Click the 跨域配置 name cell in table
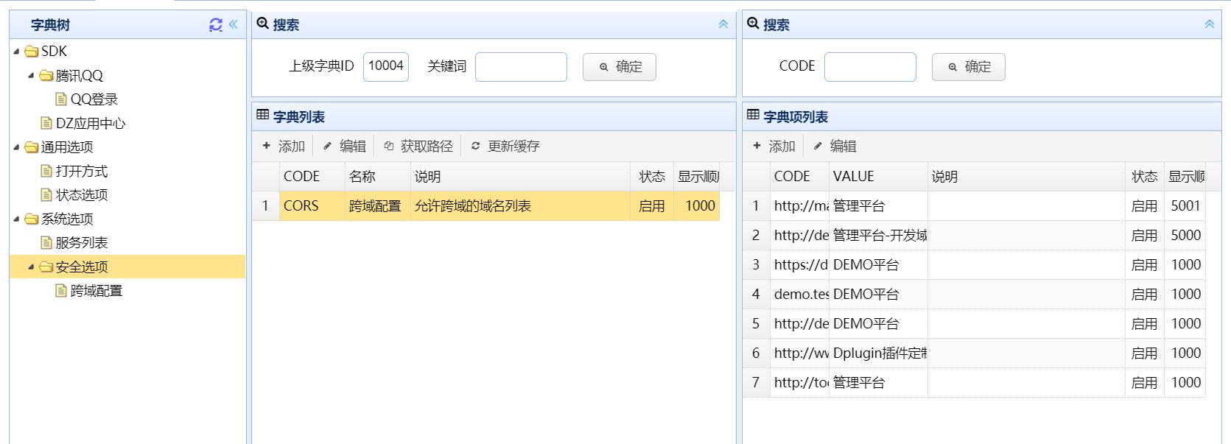This screenshot has height=444, width=1231. [x=377, y=206]
